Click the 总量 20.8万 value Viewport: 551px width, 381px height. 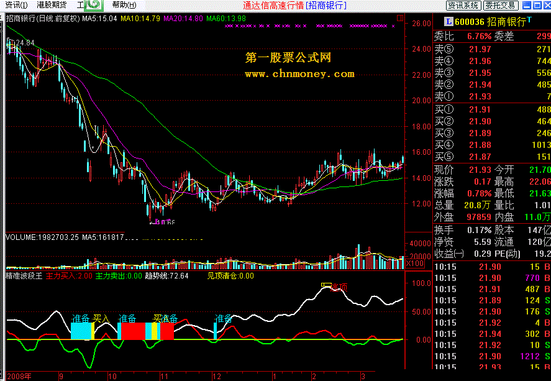point(477,205)
